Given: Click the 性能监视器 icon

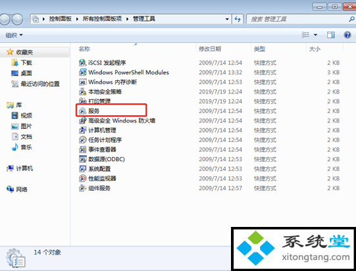Looking at the screenshot, I should click(82, 178).
